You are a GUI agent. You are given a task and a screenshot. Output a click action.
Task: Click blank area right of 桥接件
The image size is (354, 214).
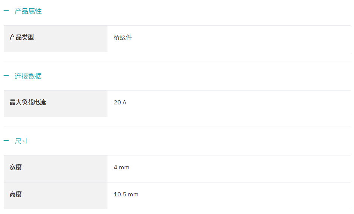[241, 39]
